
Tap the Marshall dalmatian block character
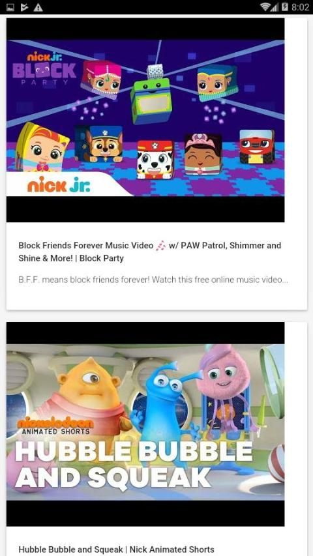[x=155, y=159]
